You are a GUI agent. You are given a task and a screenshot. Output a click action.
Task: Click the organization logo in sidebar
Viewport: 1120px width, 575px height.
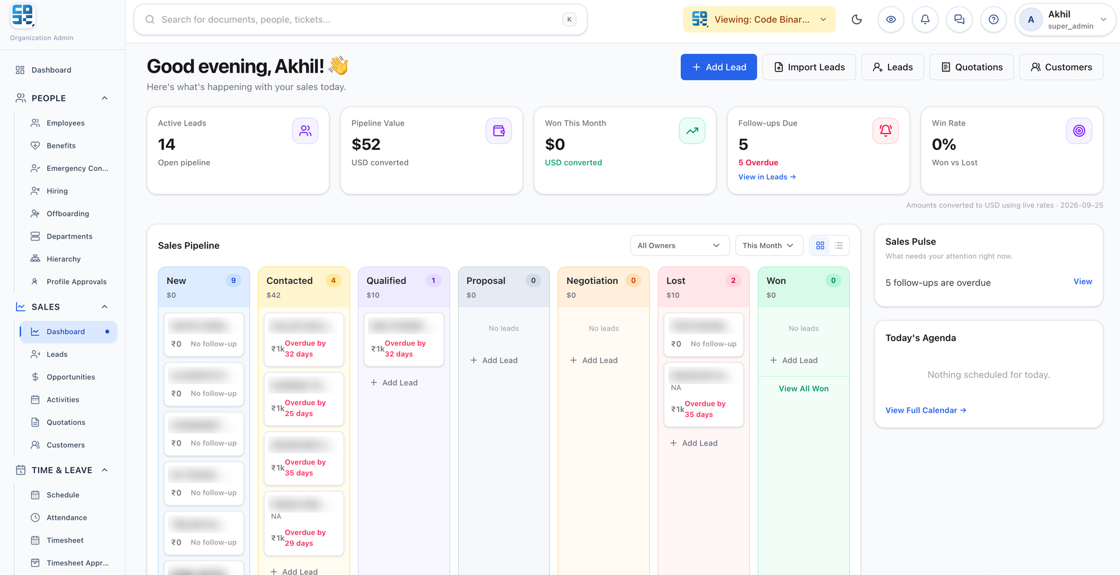point(22,16)
